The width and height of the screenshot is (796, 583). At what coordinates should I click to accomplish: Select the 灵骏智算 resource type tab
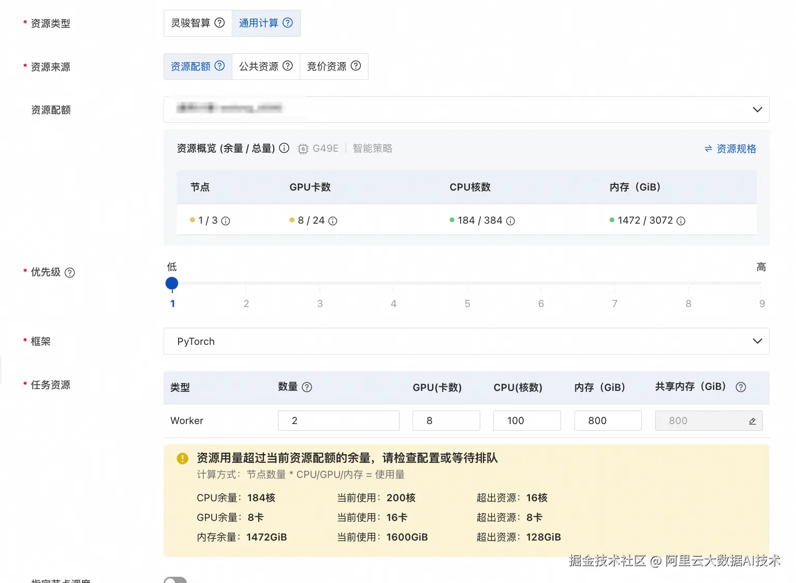191,23
